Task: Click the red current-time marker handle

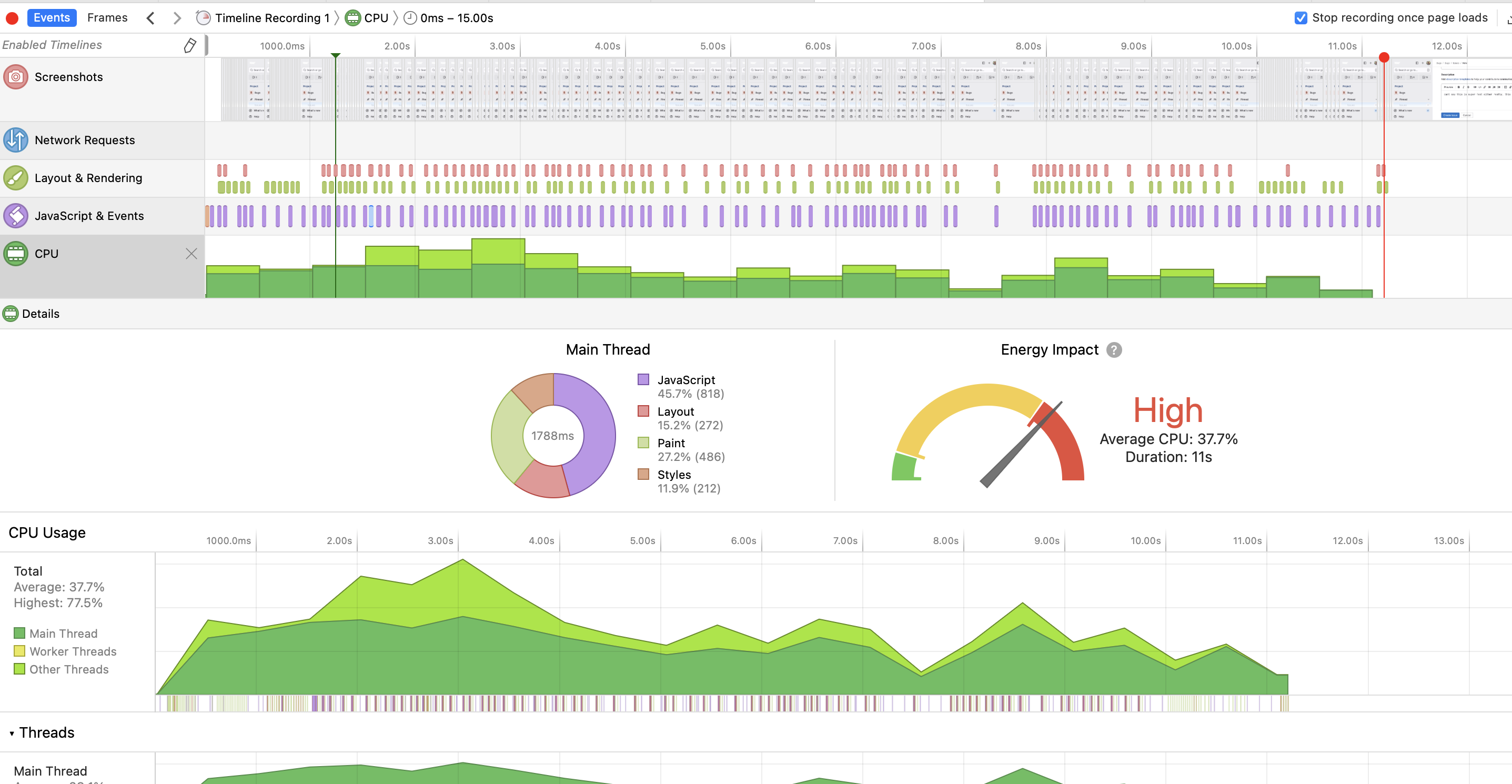Action: pos(1384,57)
